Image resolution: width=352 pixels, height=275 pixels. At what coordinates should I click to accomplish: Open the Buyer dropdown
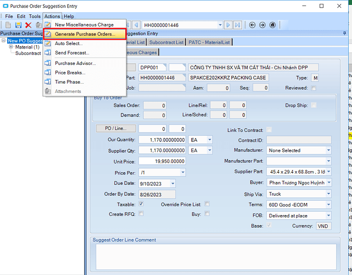328,183
